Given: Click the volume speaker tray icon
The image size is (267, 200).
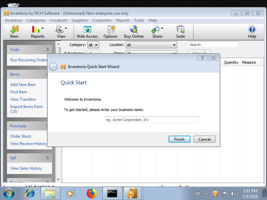Looking at the screenshot, I should (233, 194).
